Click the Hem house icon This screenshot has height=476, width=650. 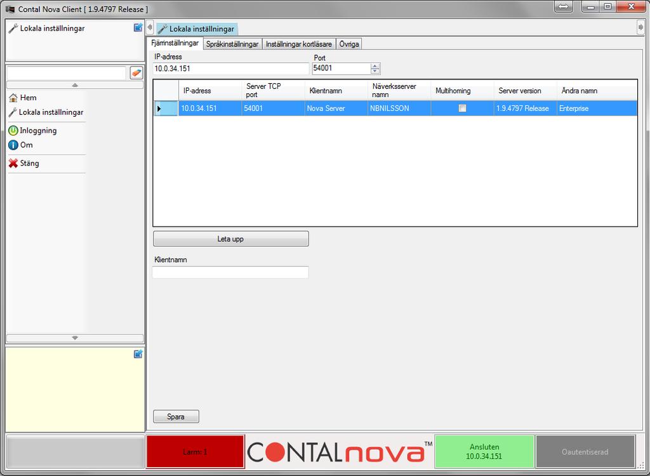point(13,98)
